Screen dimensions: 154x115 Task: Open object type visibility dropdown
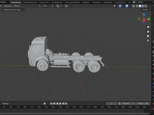[116, 6]
